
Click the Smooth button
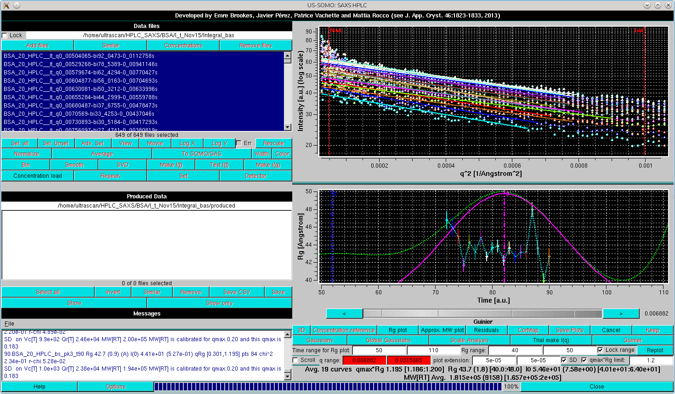tap(74, 165)
